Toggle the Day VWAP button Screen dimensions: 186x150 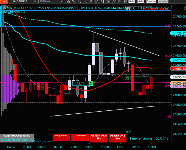80,137
